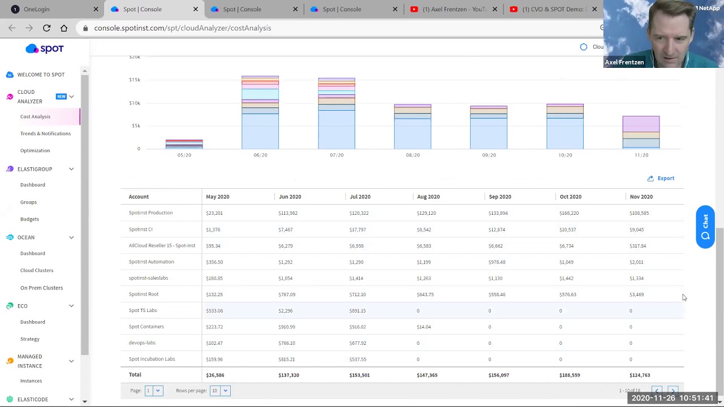The width and height of the screenshot is (724, 407).
Task: Click the Welcome to Spot icon
Action: 10,75
